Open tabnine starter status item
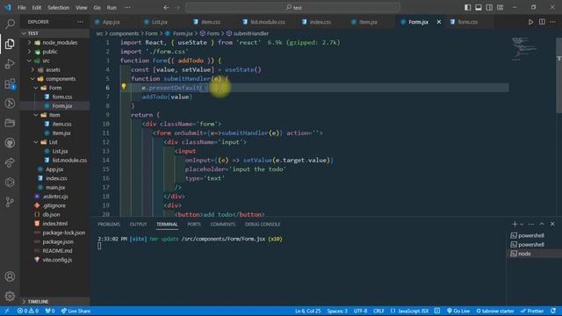This screenshot has width=562, height=316. tap(494, 311)
